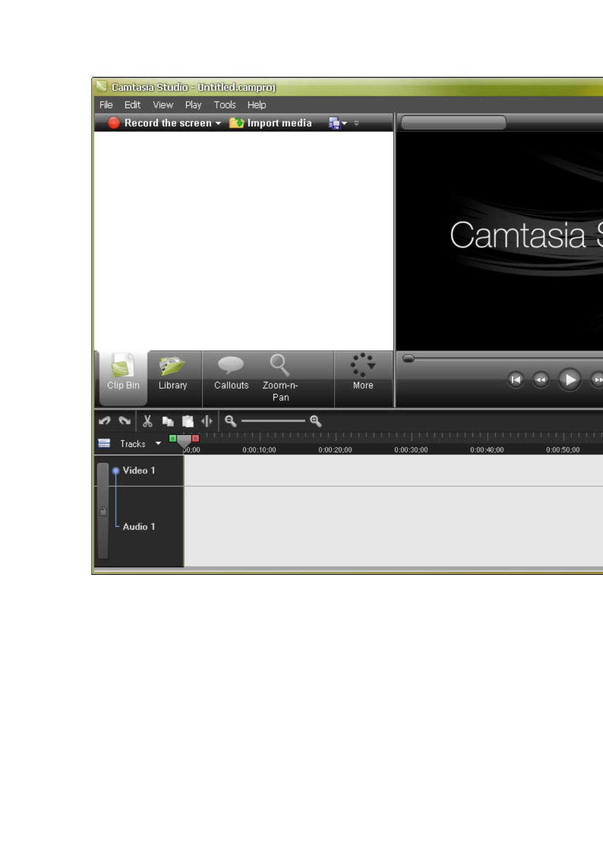Click the 0:00:30;00 mark on the ruler
The width and height of the screenshot is (603, 853).
point(411,450)
